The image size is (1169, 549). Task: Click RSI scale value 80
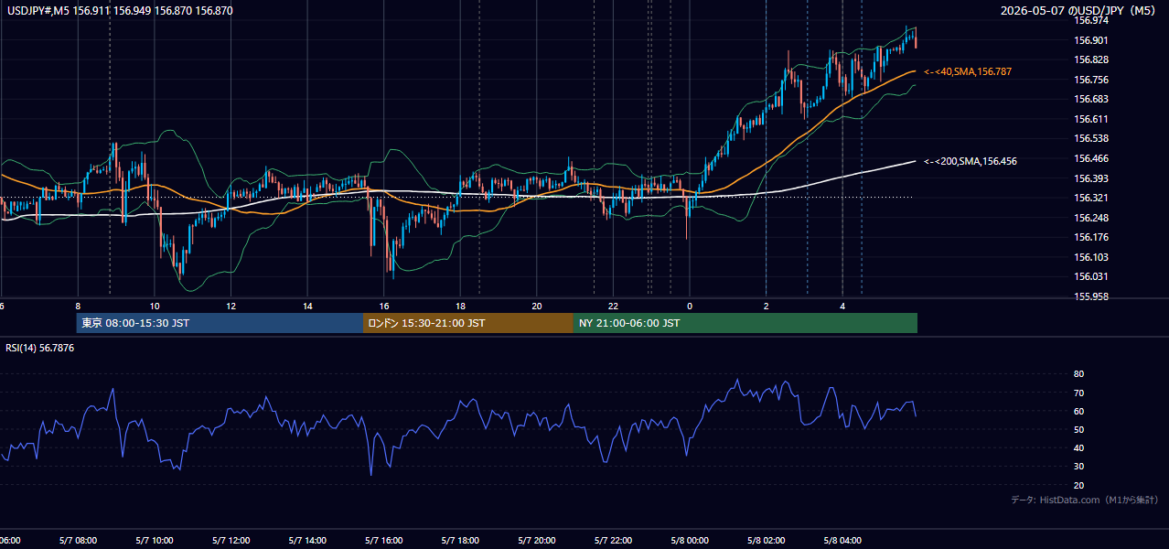click(x=1078, y=374)
